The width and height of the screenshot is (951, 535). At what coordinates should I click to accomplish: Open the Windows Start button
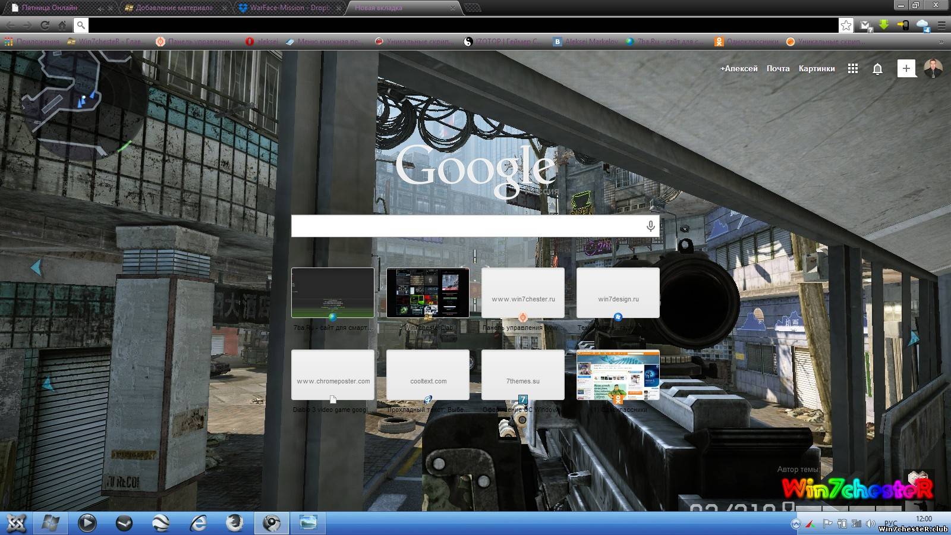(50, 523)
